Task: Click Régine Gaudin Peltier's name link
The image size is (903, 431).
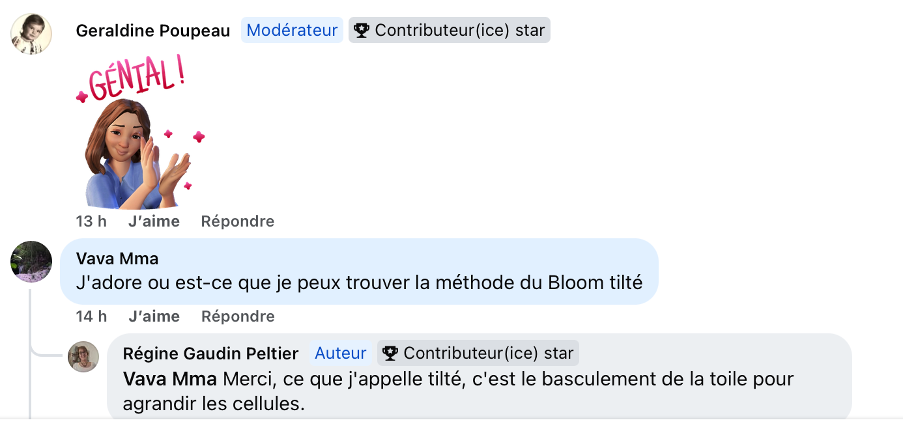Action: [210, 354]
